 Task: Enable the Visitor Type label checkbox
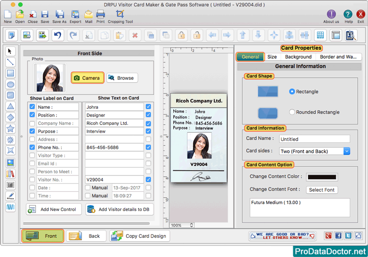tap(32, 155)
